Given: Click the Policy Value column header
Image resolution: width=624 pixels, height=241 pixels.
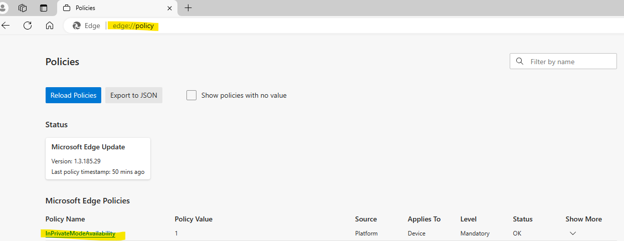Looking at the screenshot, I should 193,219.
